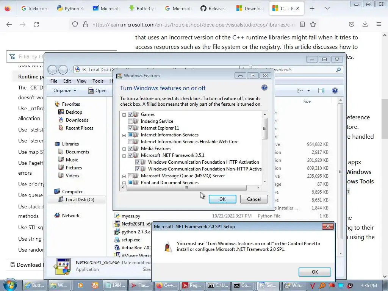Click Firefox back arrow icon
Viewport: 388px width, 291px height.
pos(9,24)
